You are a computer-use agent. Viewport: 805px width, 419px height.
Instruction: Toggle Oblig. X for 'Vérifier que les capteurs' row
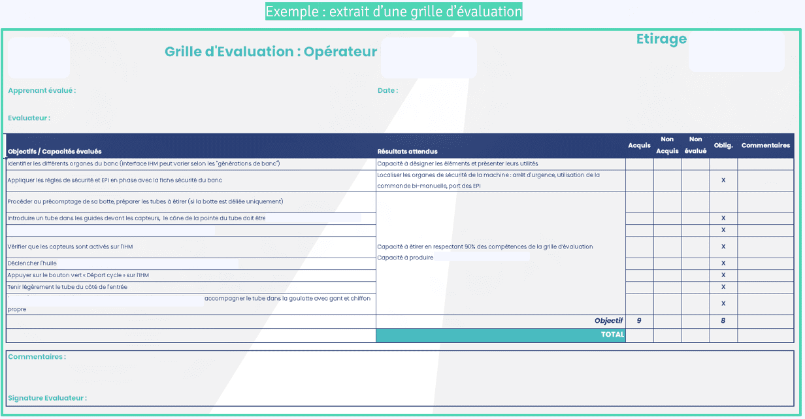(723, 247)
